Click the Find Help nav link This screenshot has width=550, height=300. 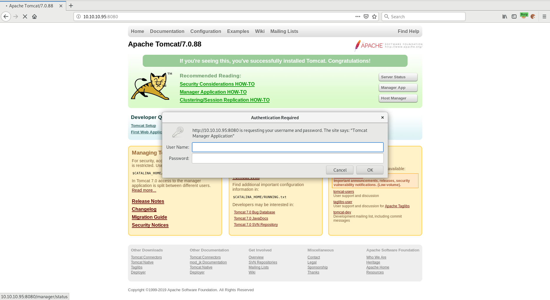pyautogui.click(x=408, y=31)
